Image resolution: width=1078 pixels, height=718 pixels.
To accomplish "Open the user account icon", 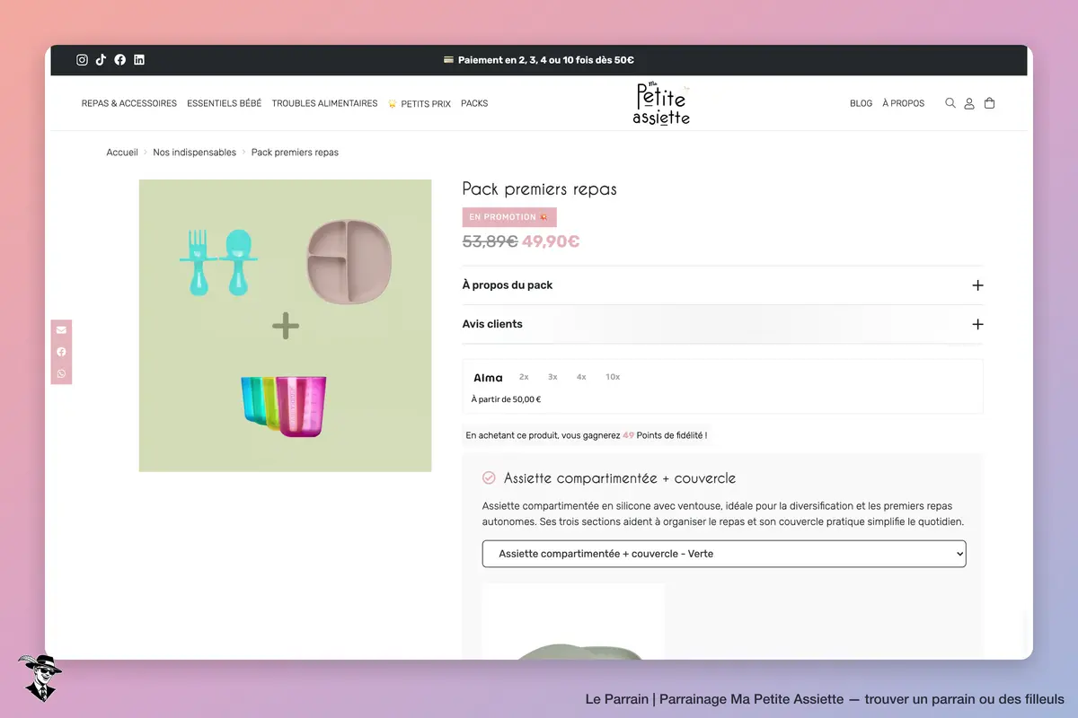I will click(x=969, y=103).
